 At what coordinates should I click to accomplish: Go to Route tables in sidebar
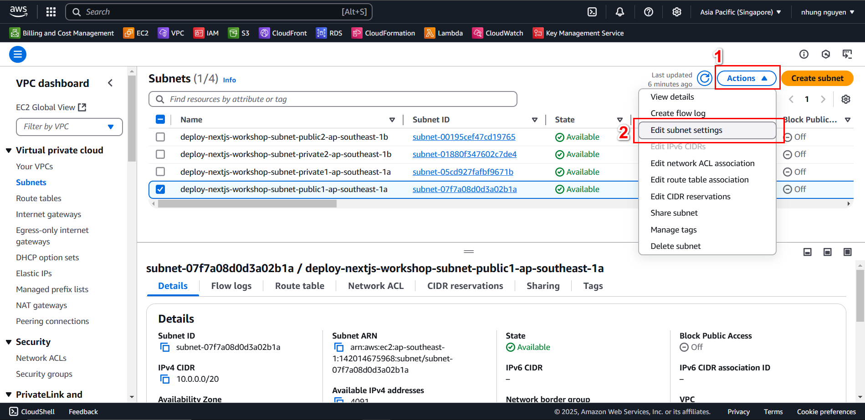[x=39, y=198]
